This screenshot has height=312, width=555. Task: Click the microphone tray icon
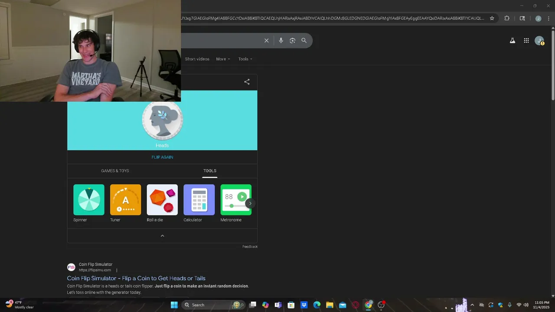point(509,305)
